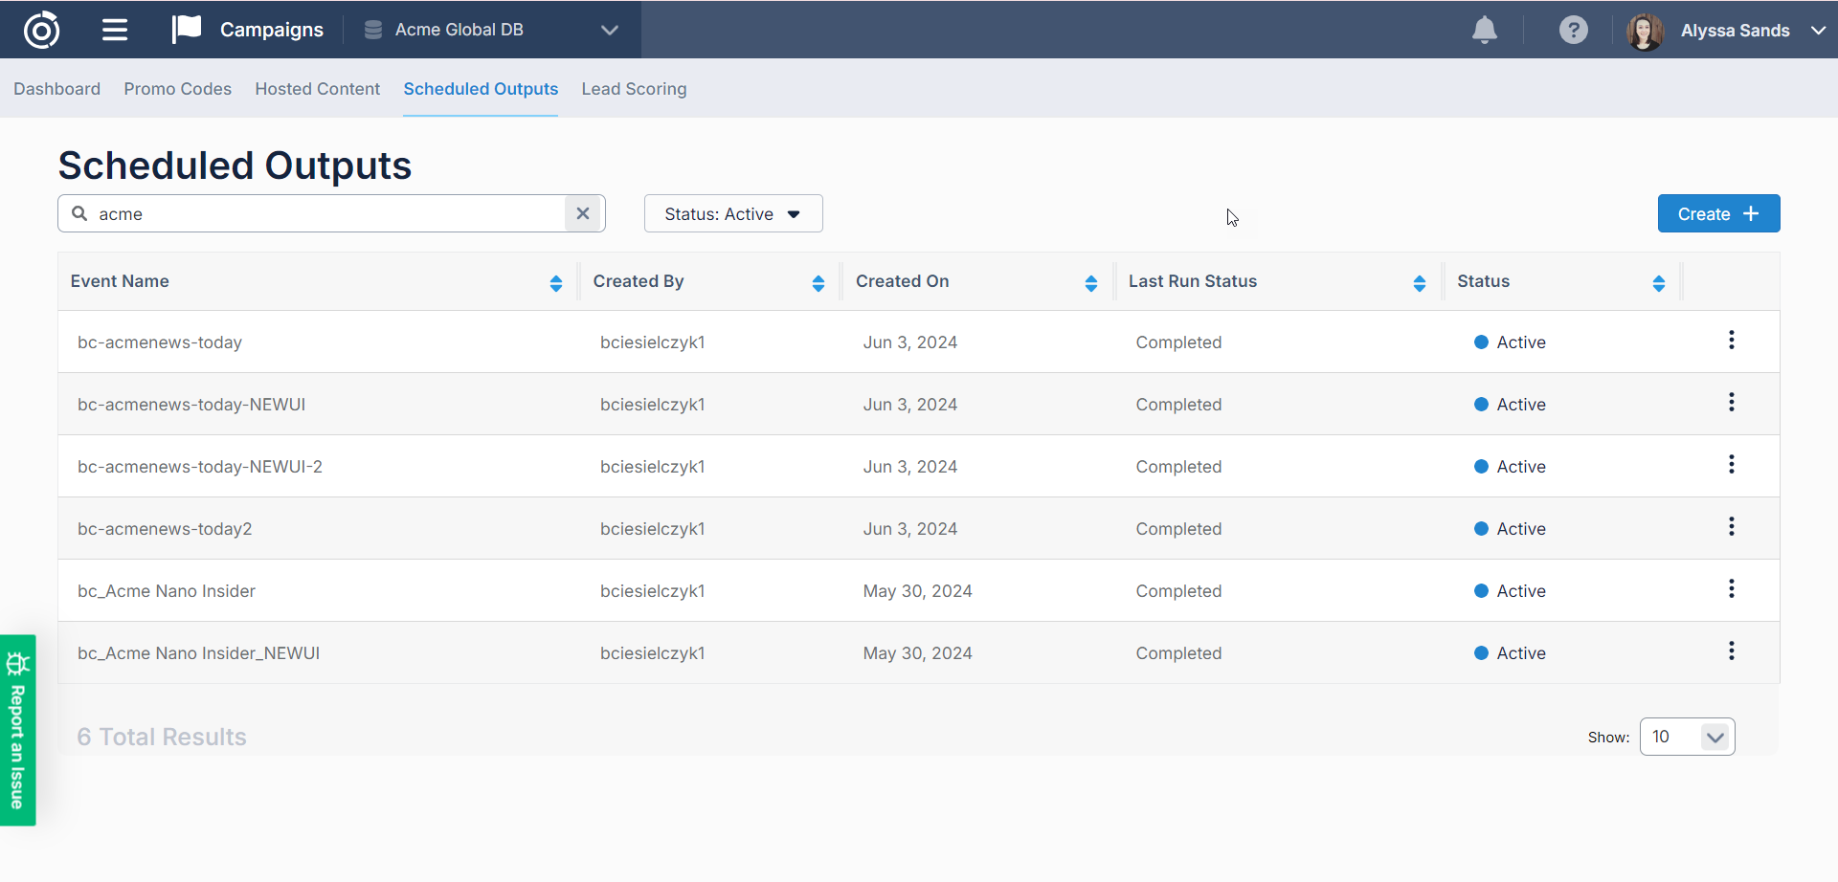The width and height of the screenshot is (1838, 882).
Task: Sort by Created On column arrows
Action: [x=1090, y=282]
